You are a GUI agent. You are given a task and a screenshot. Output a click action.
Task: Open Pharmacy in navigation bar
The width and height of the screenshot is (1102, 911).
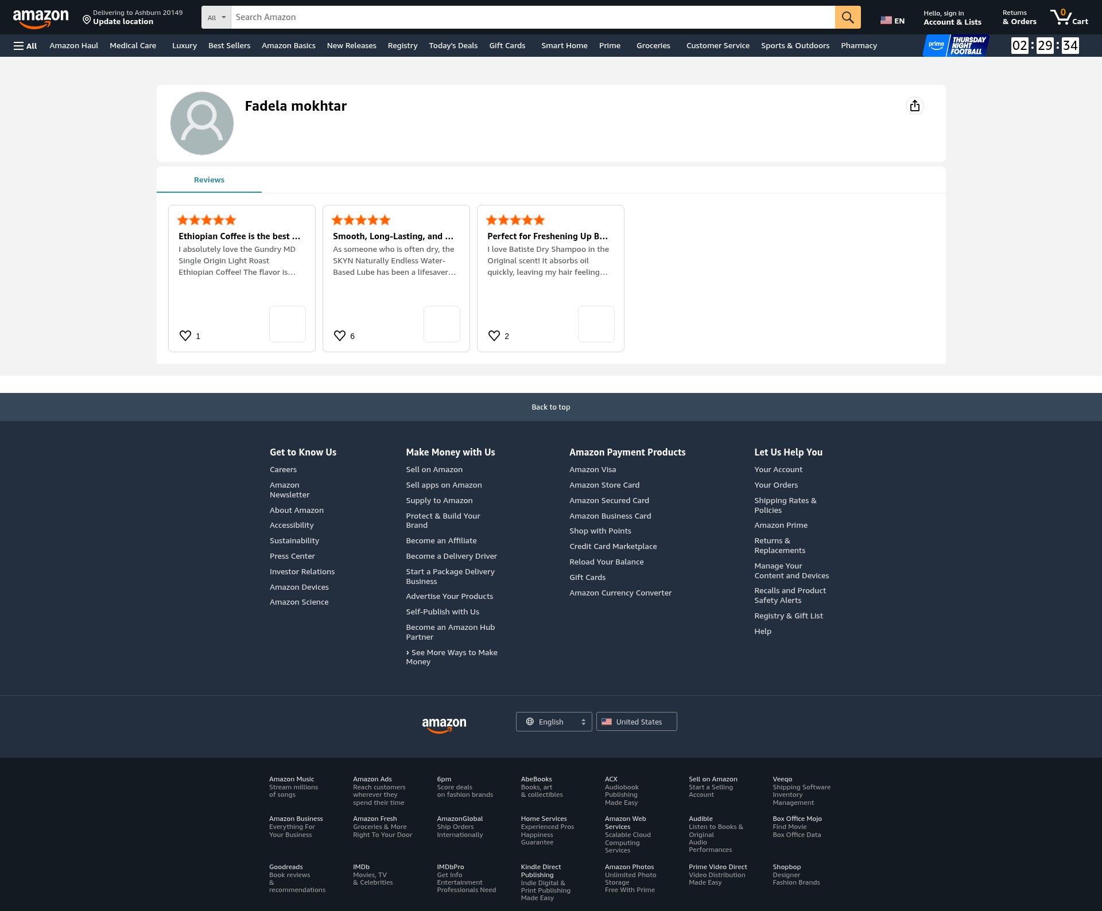click(x=859, y=45)
